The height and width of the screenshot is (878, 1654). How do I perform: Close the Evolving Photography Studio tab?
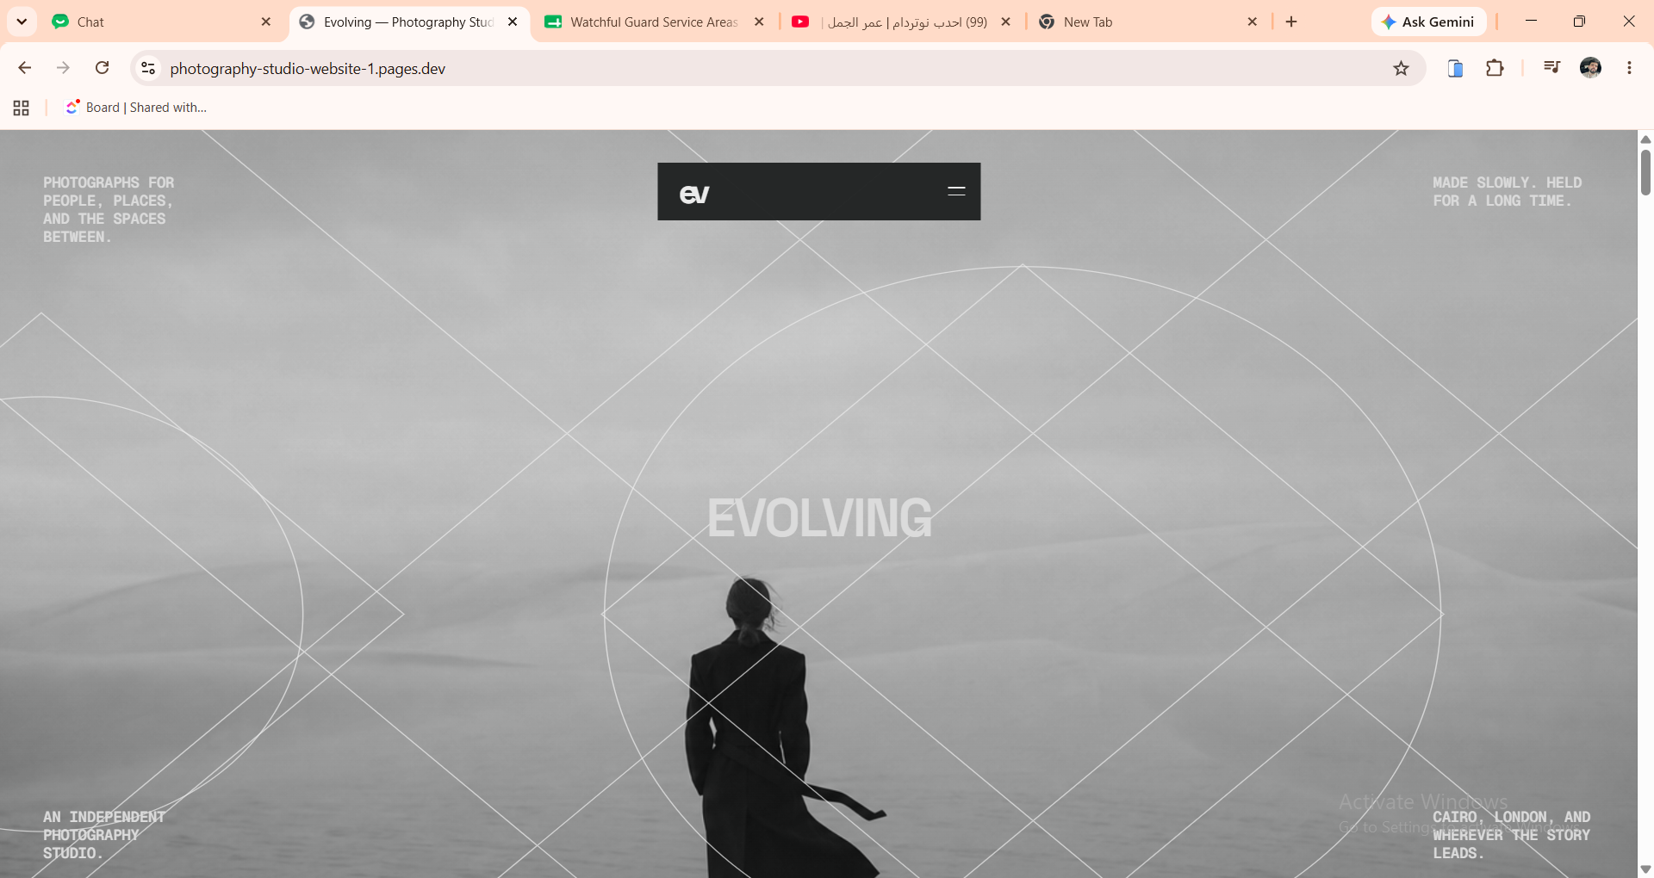tap(513, 22)
